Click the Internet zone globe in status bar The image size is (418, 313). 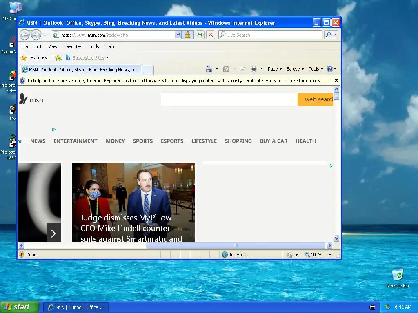coord(225,254)
